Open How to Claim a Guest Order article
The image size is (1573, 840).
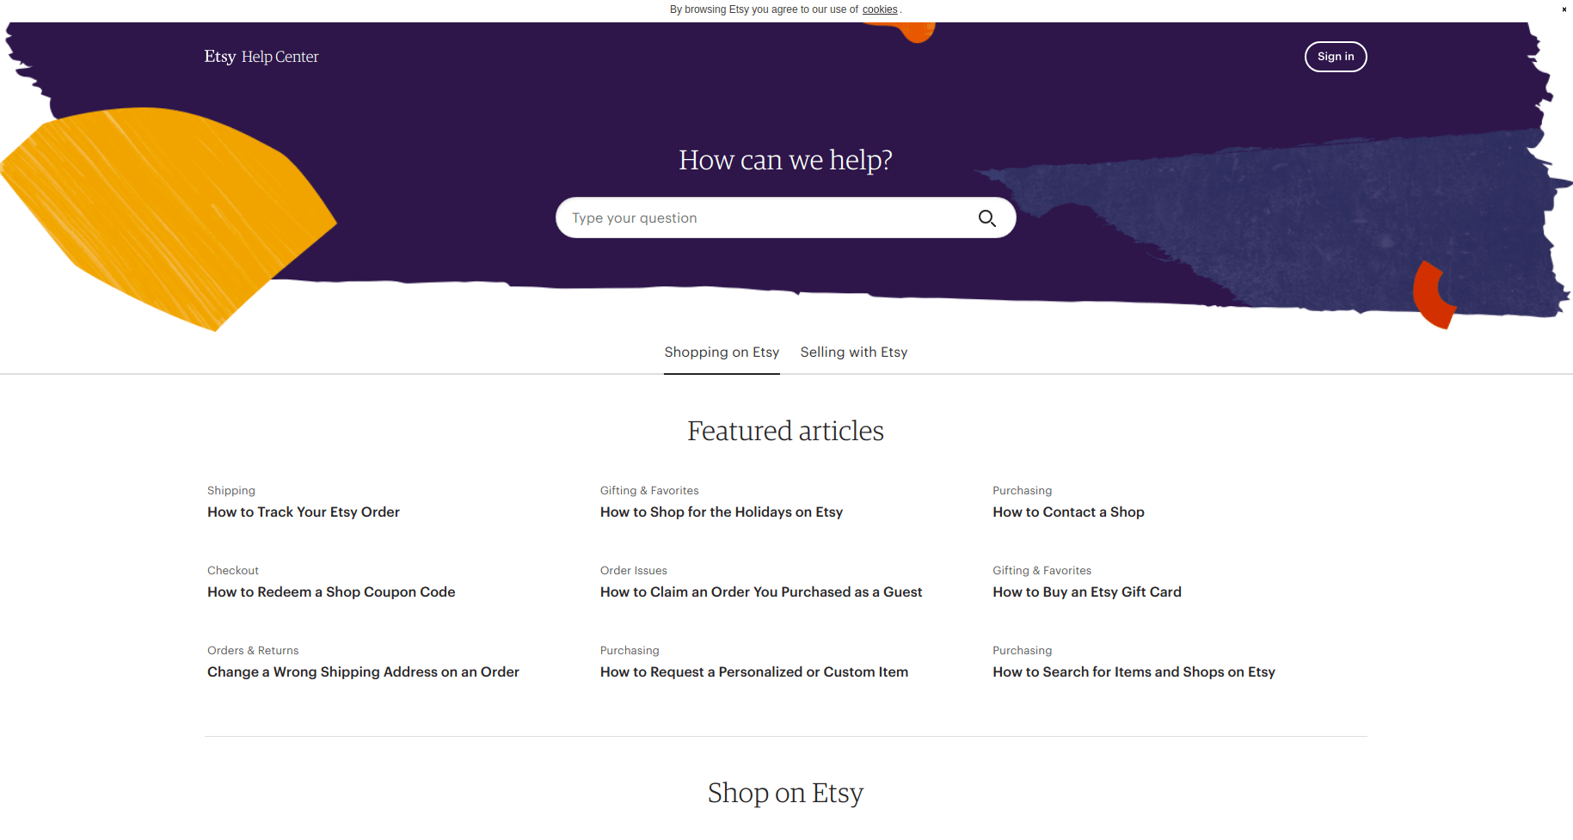coord(761,592)
